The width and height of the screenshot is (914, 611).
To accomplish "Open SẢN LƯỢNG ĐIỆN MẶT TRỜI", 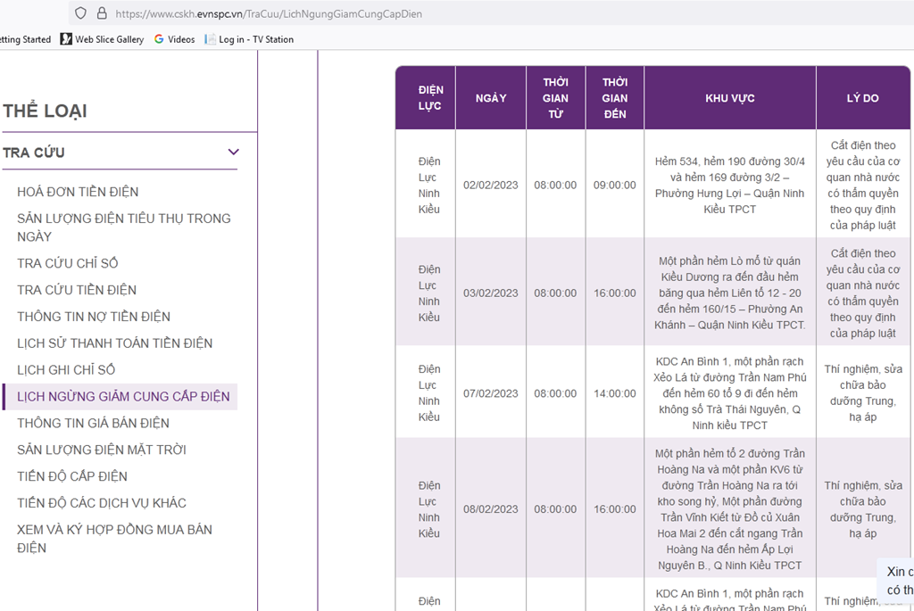I will [102, 450].
